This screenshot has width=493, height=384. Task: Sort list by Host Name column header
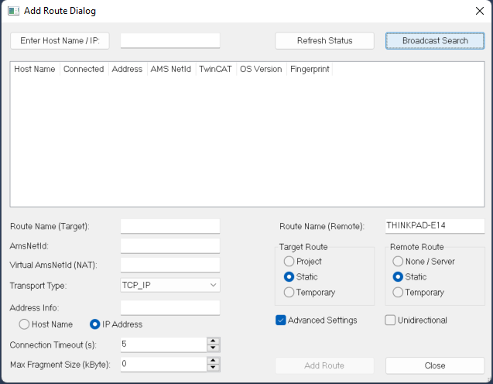pyautogui.click(x=35, y=69)
